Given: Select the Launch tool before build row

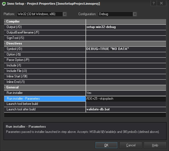Looking at the screenshot, I should [x=45, y=104].
